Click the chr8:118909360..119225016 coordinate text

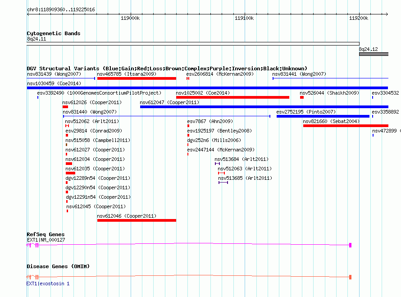61,9
